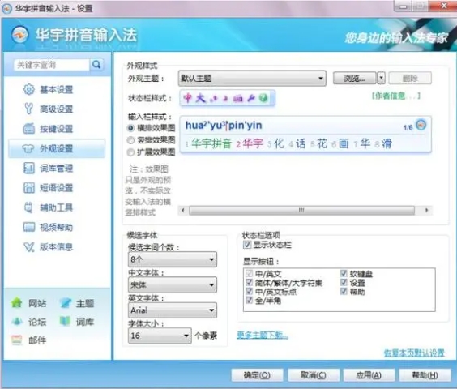Click the 按键设置 keyboard icon
Image resolution: width=457 pixels, height=389 pixels.
tap(28, 129)
